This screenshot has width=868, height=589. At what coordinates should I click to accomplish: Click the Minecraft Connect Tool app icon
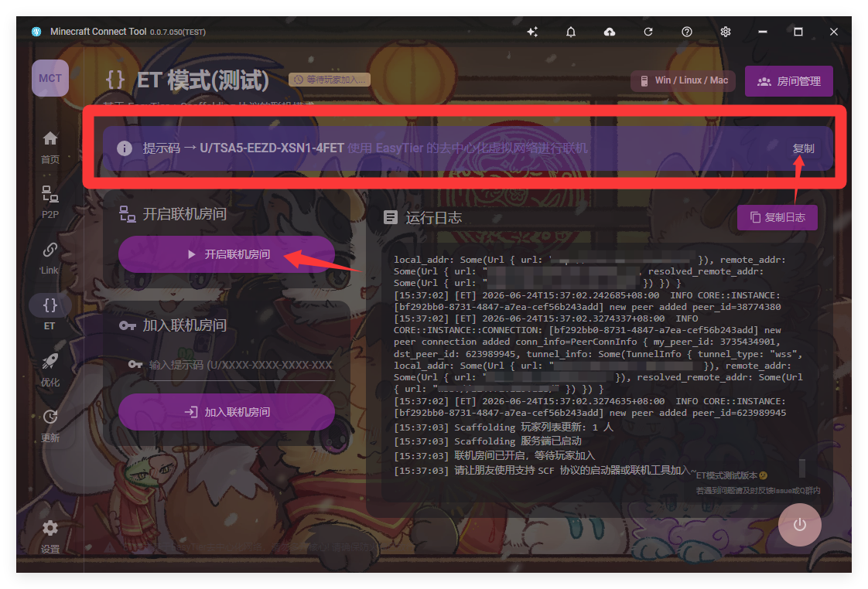click(x=36, y=32)
